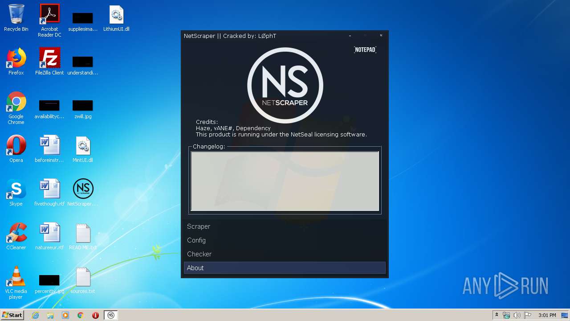Select the fivethough.rtf document
The width and height of the screenshot is (570, 321).
49,193
